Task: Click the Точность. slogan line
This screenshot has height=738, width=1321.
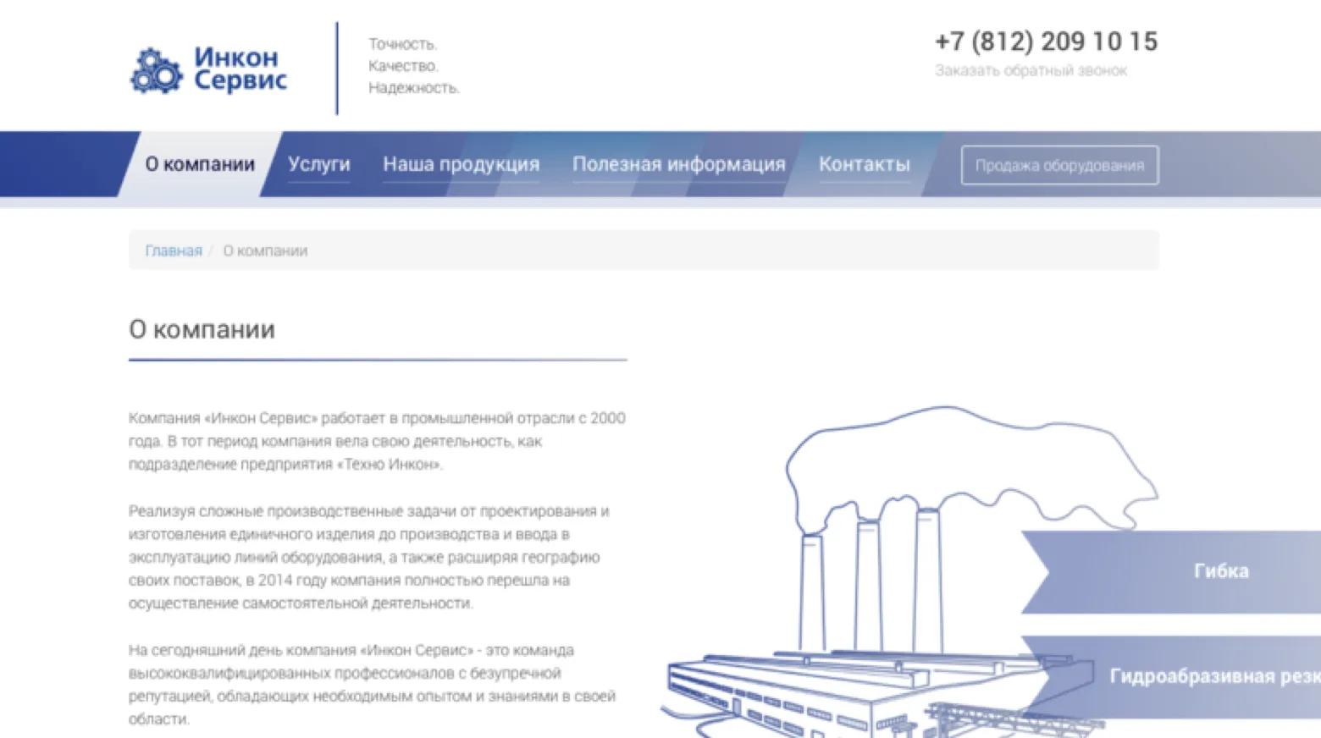Action: (x=402, y=44)
